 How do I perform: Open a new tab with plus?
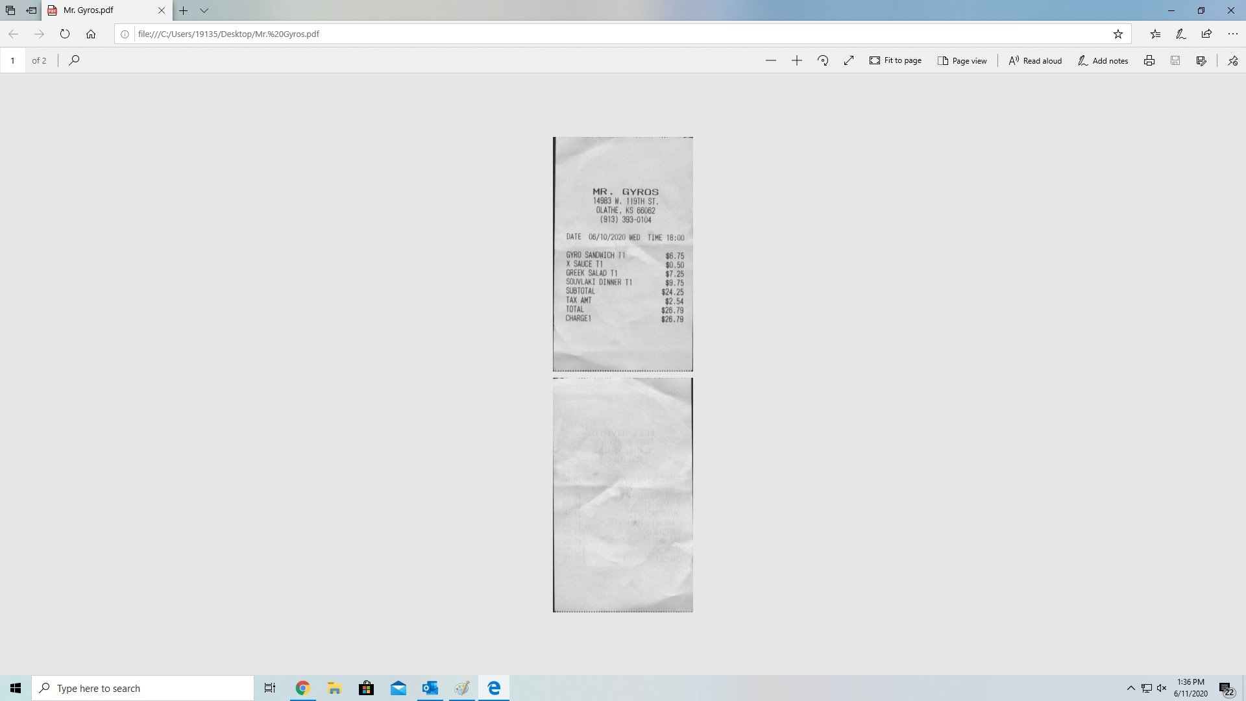(x=184, y=10)
